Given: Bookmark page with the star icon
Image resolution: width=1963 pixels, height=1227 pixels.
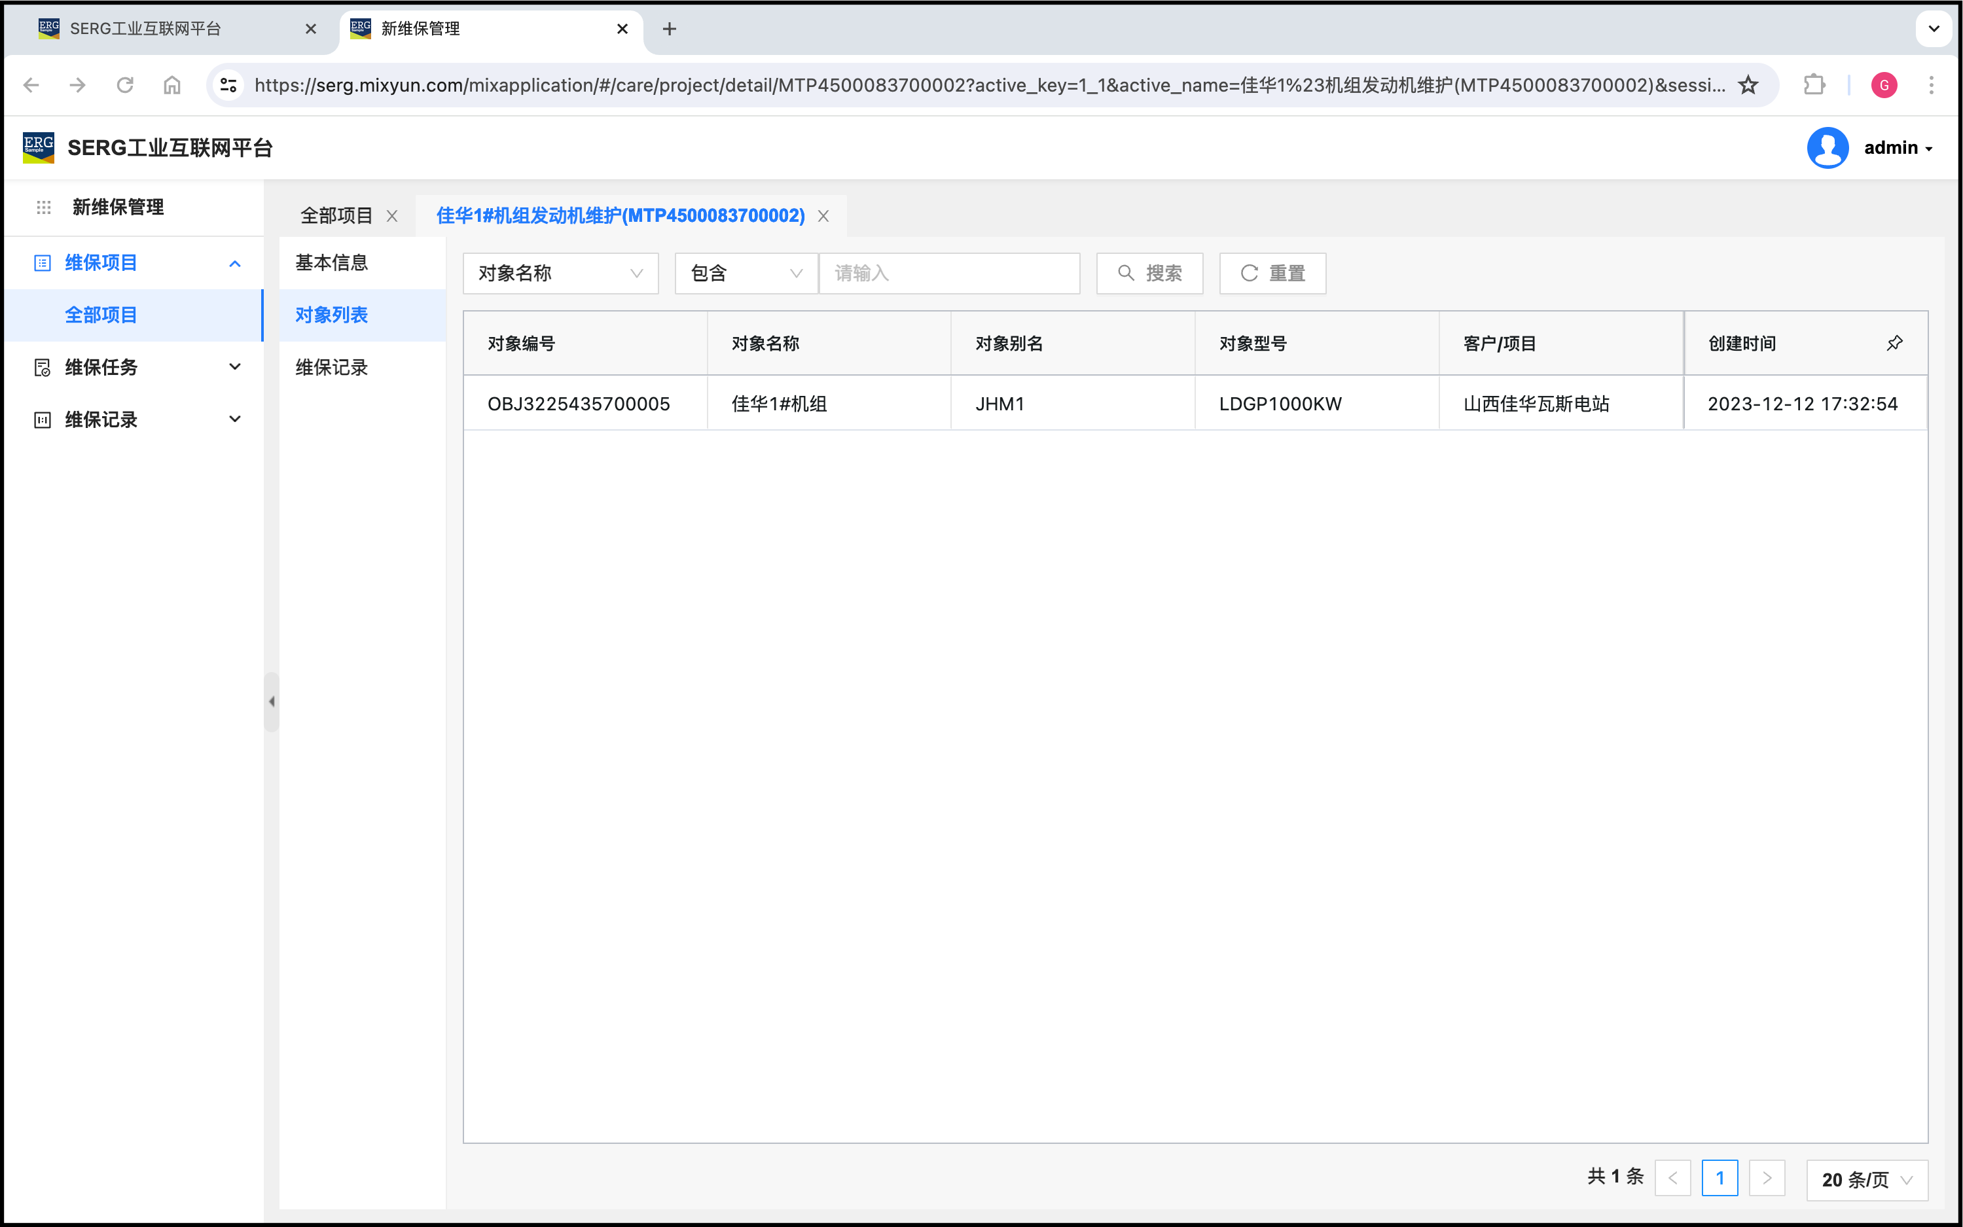Looking at the screenshot, I should (x=1748, y=85).
